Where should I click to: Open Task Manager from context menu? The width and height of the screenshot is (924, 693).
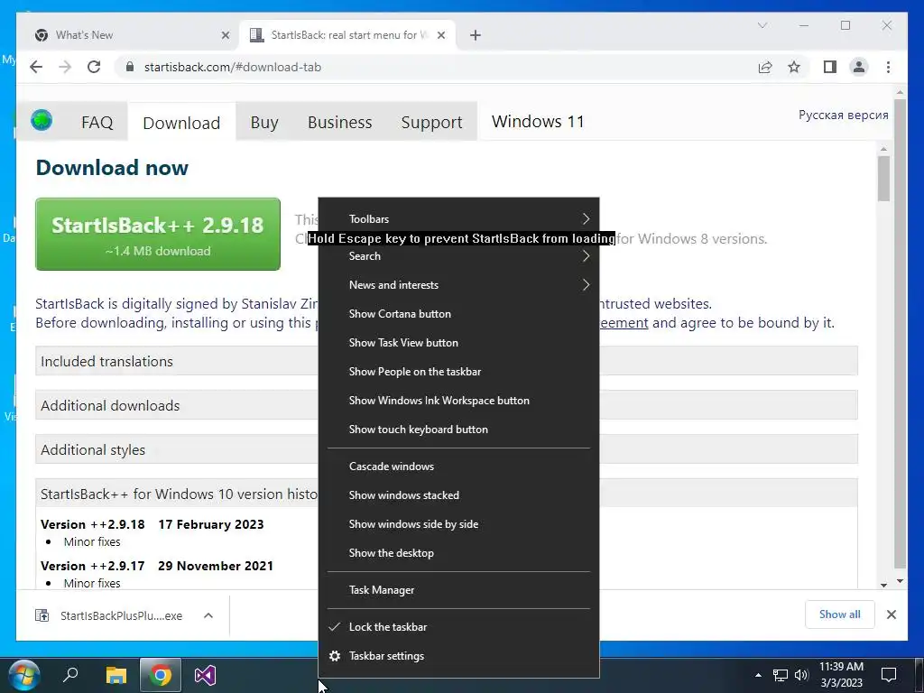coord(458,590)
